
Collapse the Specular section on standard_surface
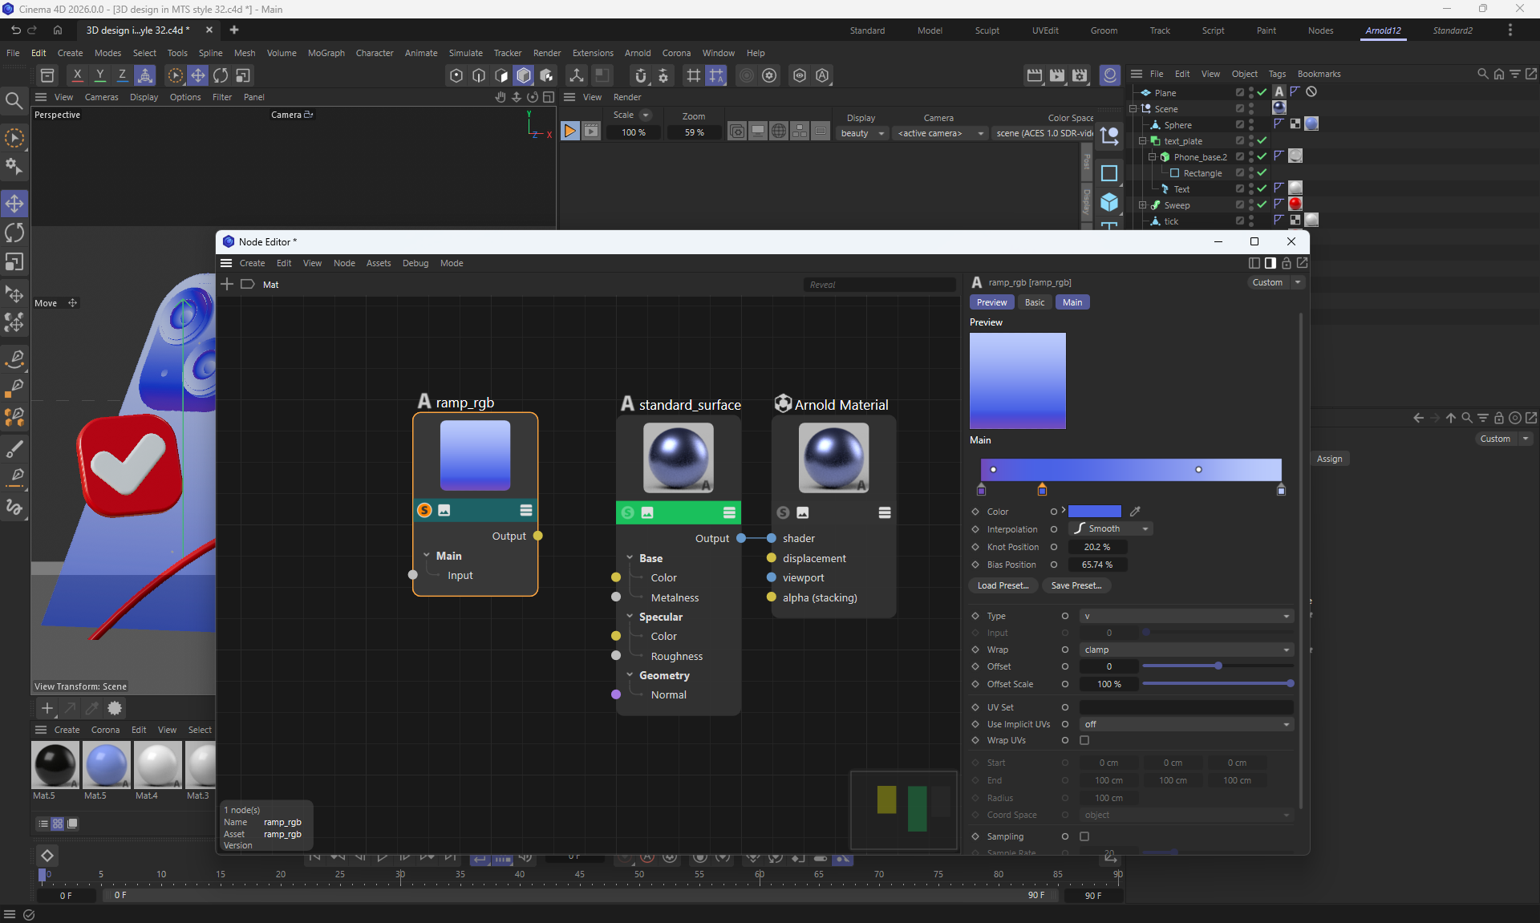[630, 617]
